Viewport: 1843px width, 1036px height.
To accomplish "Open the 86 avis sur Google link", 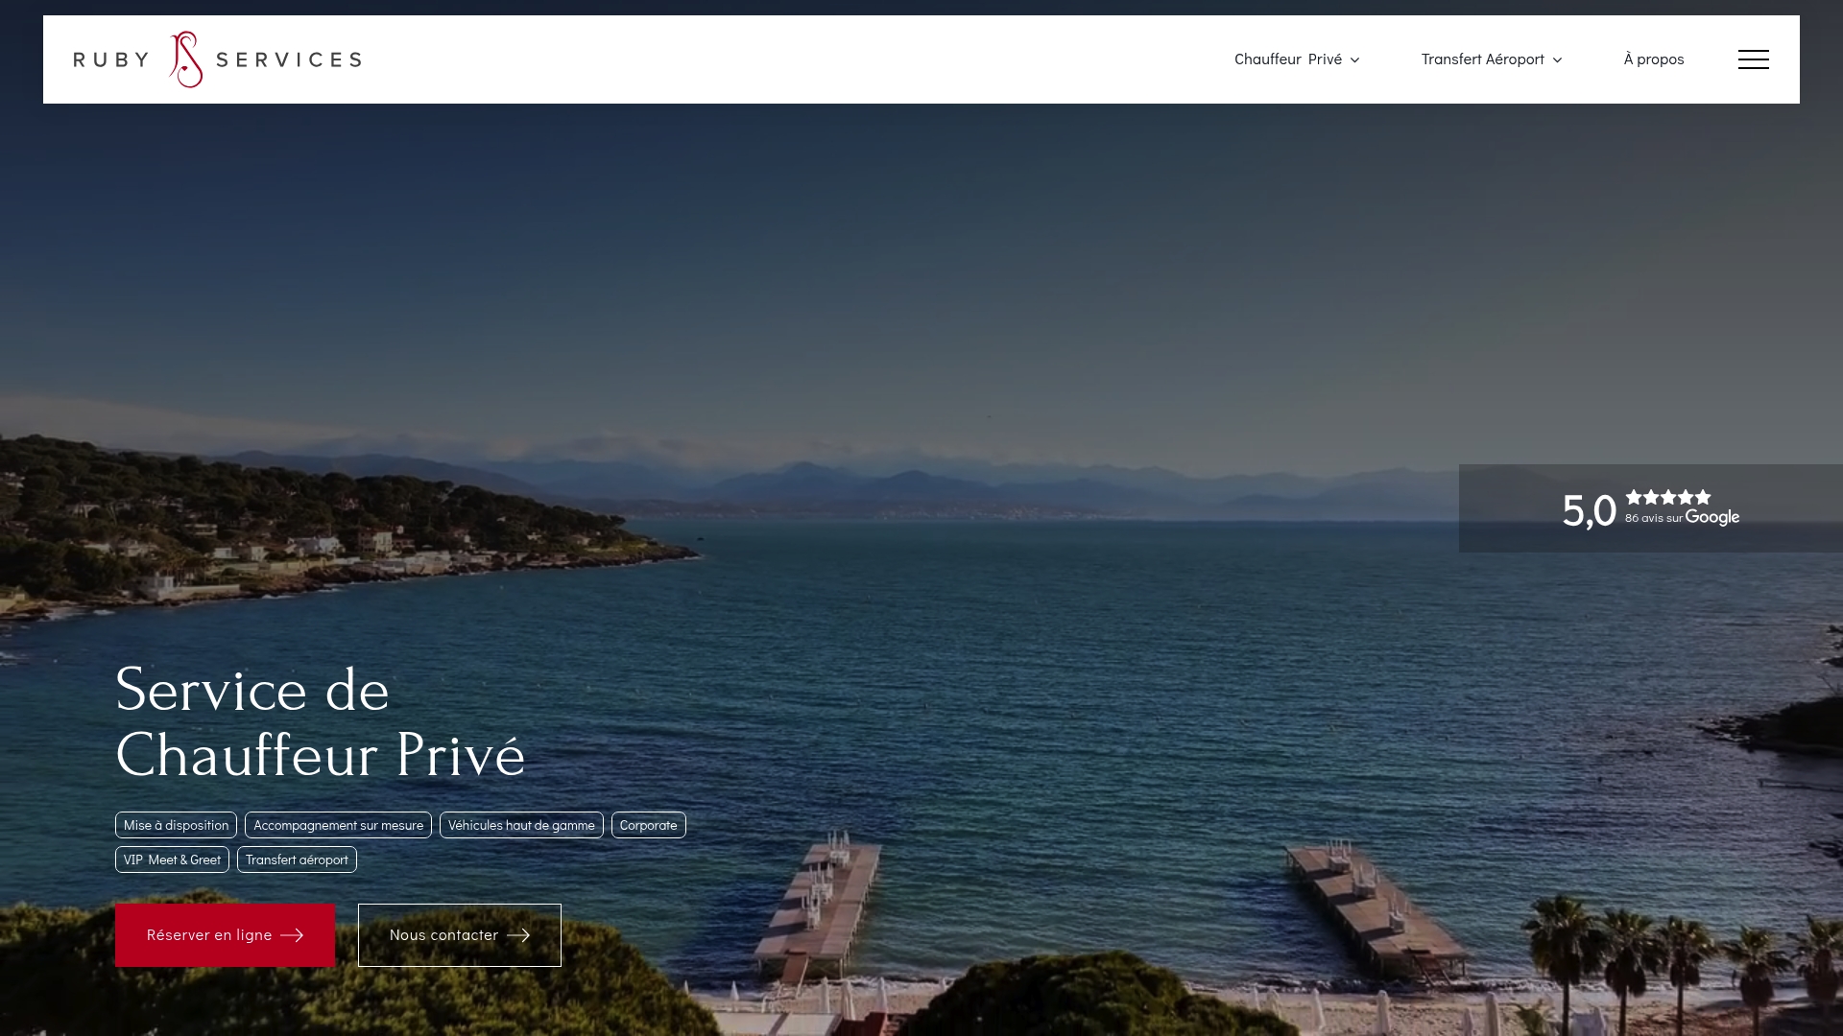I will pos(1682,518).
